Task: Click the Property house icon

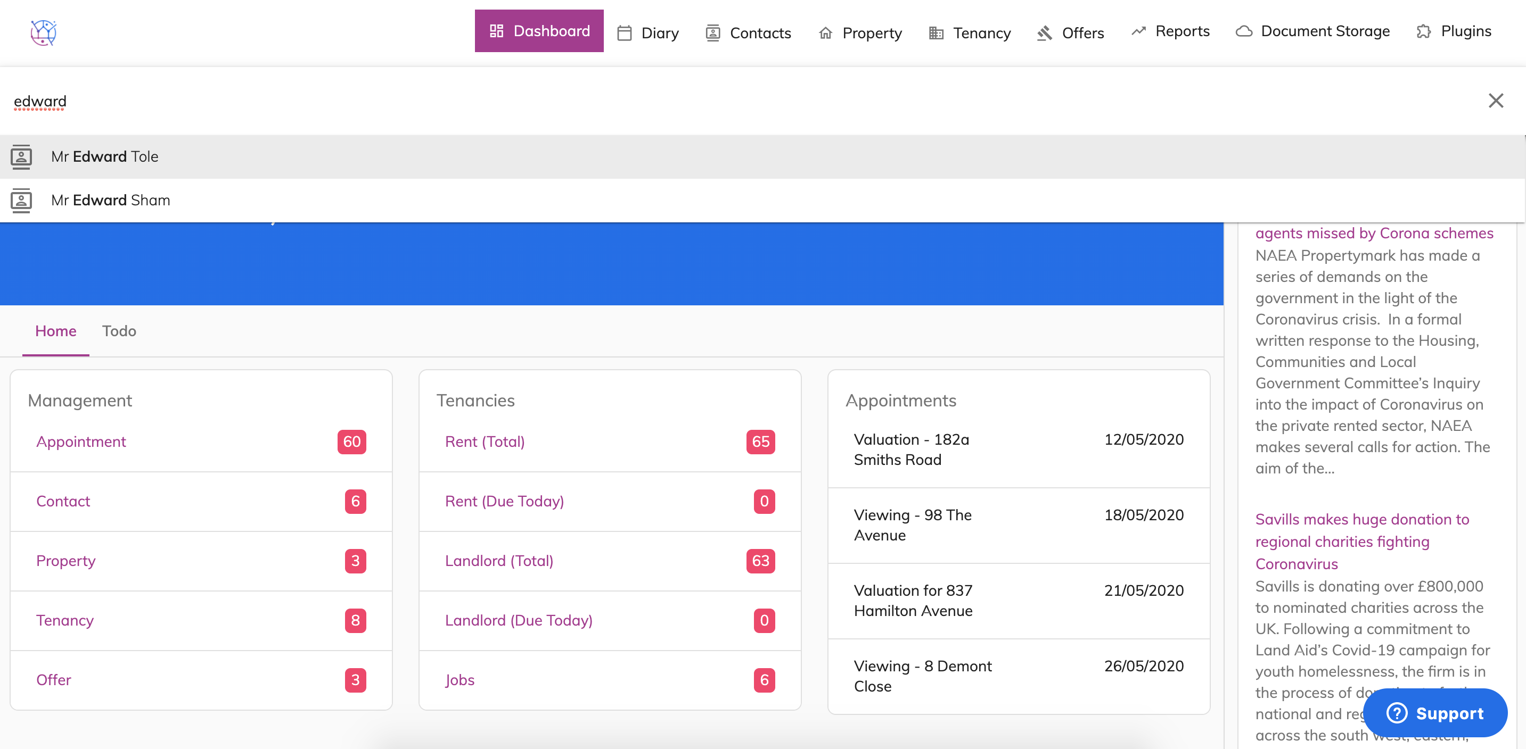Action: 825,33
